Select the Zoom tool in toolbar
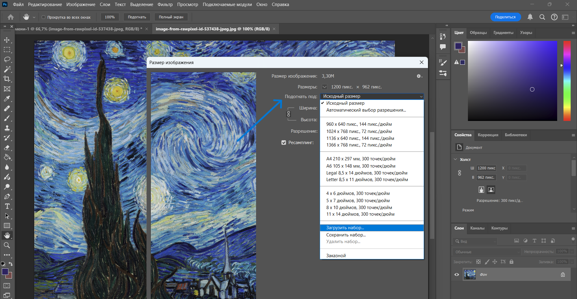Image resolution: width=577 pixels, height=299 pixels. click(7, 245)
